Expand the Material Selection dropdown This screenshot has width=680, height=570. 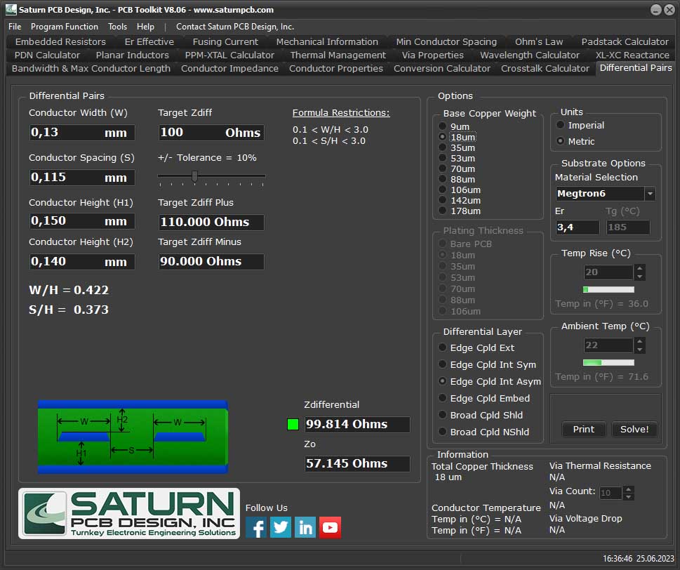point(650,194)
